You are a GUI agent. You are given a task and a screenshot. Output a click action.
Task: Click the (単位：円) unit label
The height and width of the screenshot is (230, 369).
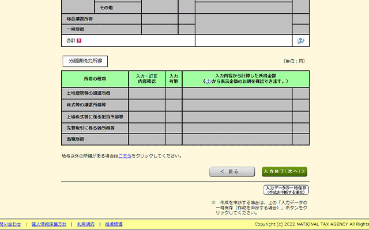(295, 62)
